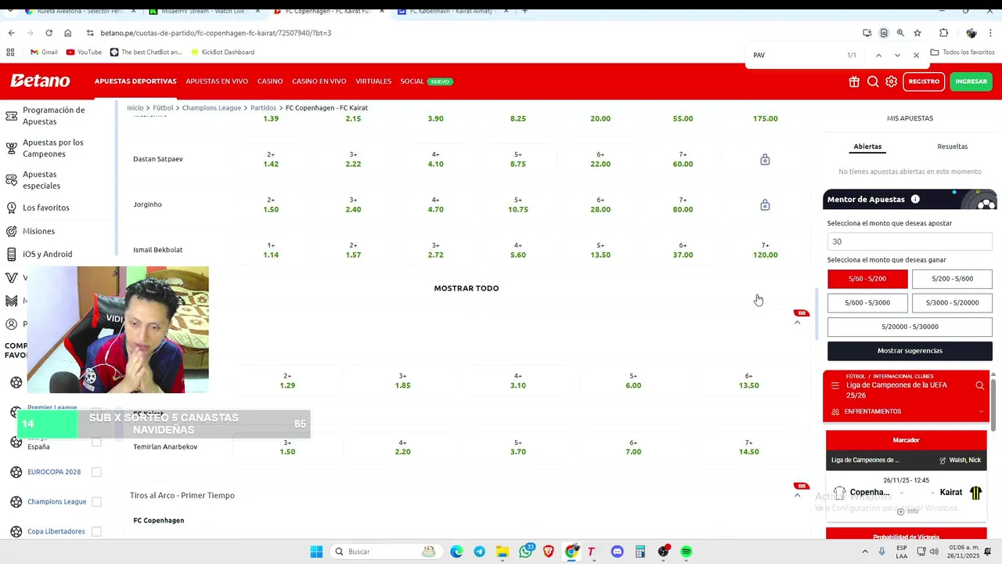Bookmark this page with the star icon
The width and height of the screenshot is (1002, 564).
click(x=917, y=33)
